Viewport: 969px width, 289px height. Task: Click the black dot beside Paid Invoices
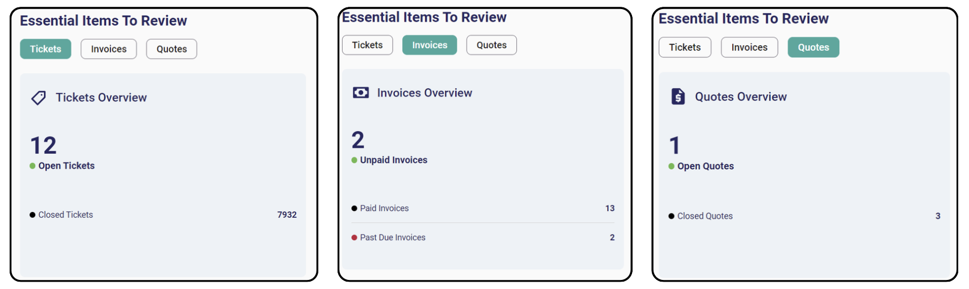(355, 209)
